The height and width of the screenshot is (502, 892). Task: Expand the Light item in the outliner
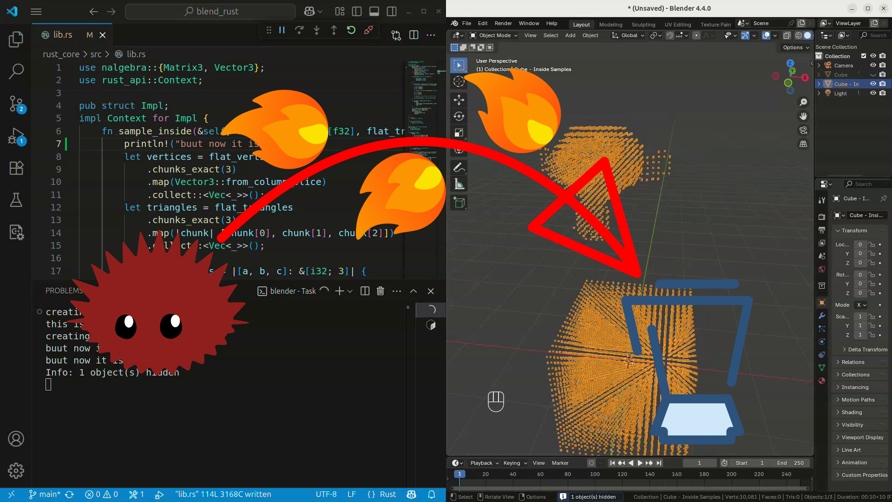(819, 93)
